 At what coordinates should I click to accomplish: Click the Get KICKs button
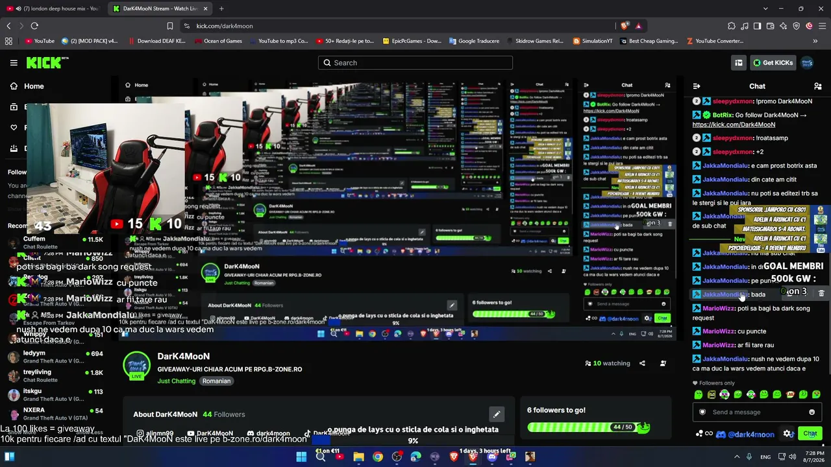pyautogui.click(x=773, y=63)
